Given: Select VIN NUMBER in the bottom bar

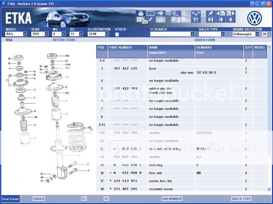Looking at the screenshot, I should (x=172, y=199).
